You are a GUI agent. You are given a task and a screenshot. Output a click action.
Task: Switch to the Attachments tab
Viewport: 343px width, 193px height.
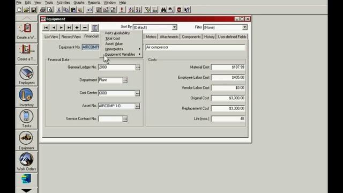coord(169,37)
